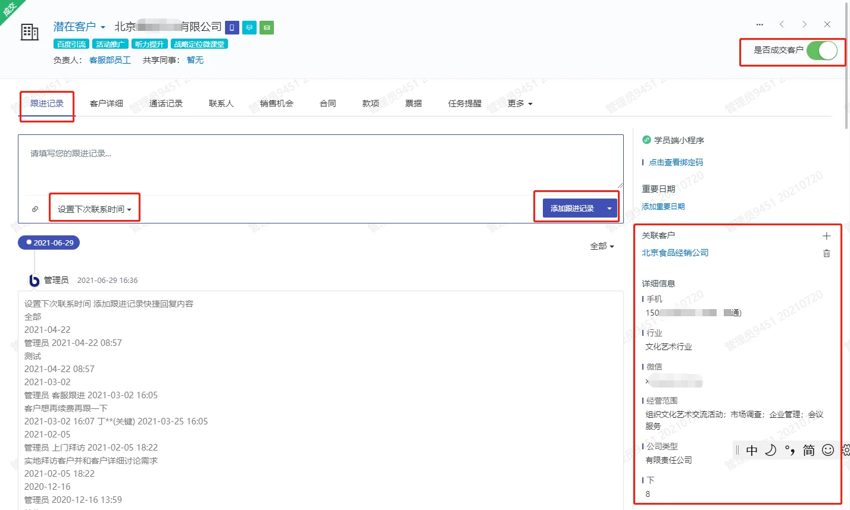Click the IME moon half-width icon
Viewport: 850px width, 510px height.
click(x=771, y=450)
